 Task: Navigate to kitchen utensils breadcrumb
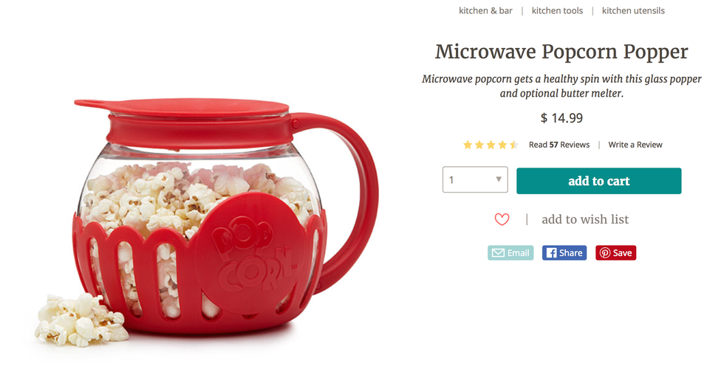pos(633,10)
